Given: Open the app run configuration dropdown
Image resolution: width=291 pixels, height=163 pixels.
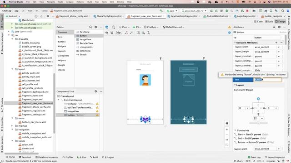Looking at the screenshot, I should 172,11.
